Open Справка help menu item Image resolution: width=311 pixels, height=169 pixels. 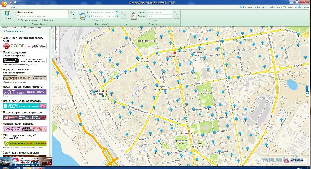(305, 7)
